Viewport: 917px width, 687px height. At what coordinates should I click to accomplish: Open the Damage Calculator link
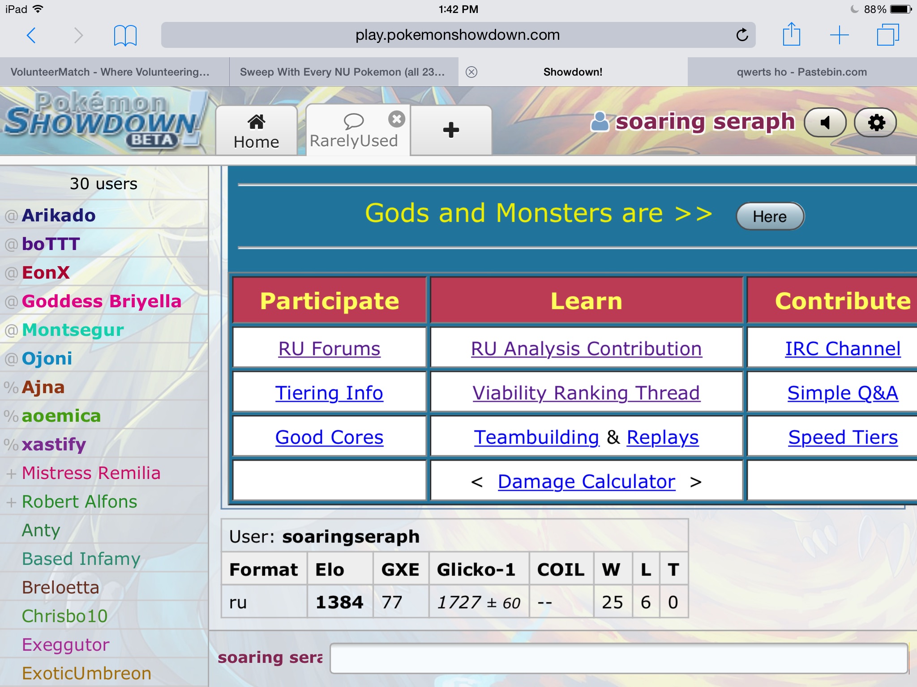click(587, 481)
